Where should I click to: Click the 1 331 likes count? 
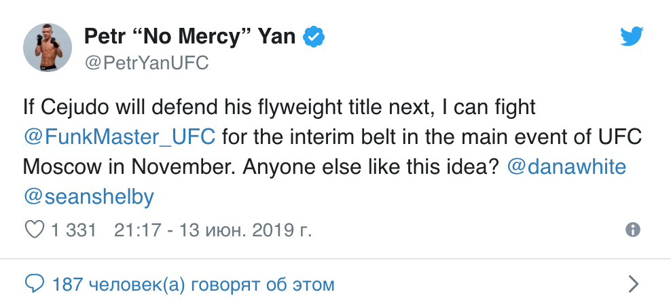tap(73, 230)
